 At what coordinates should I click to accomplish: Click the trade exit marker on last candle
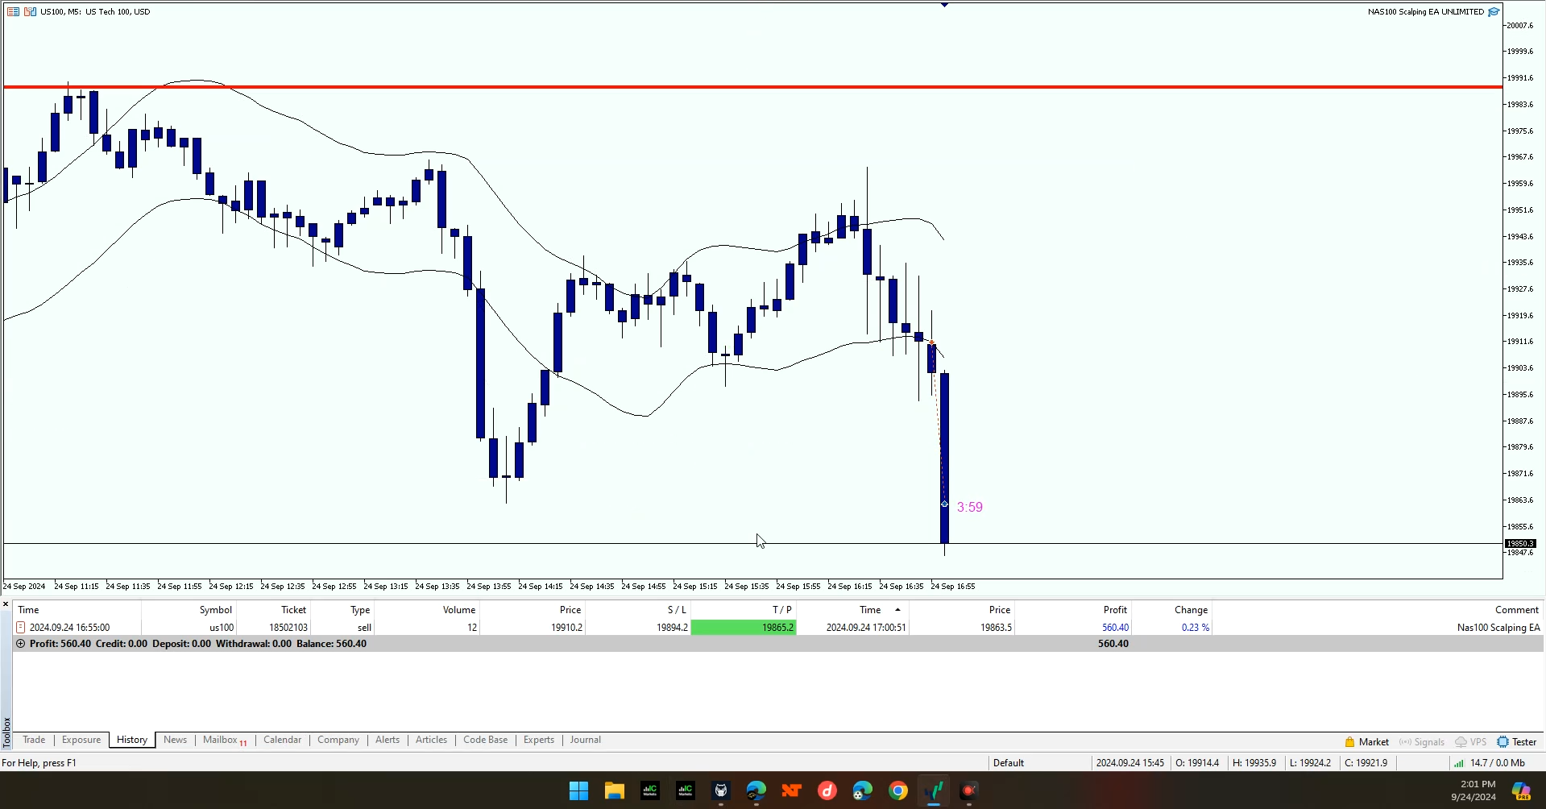944,504
